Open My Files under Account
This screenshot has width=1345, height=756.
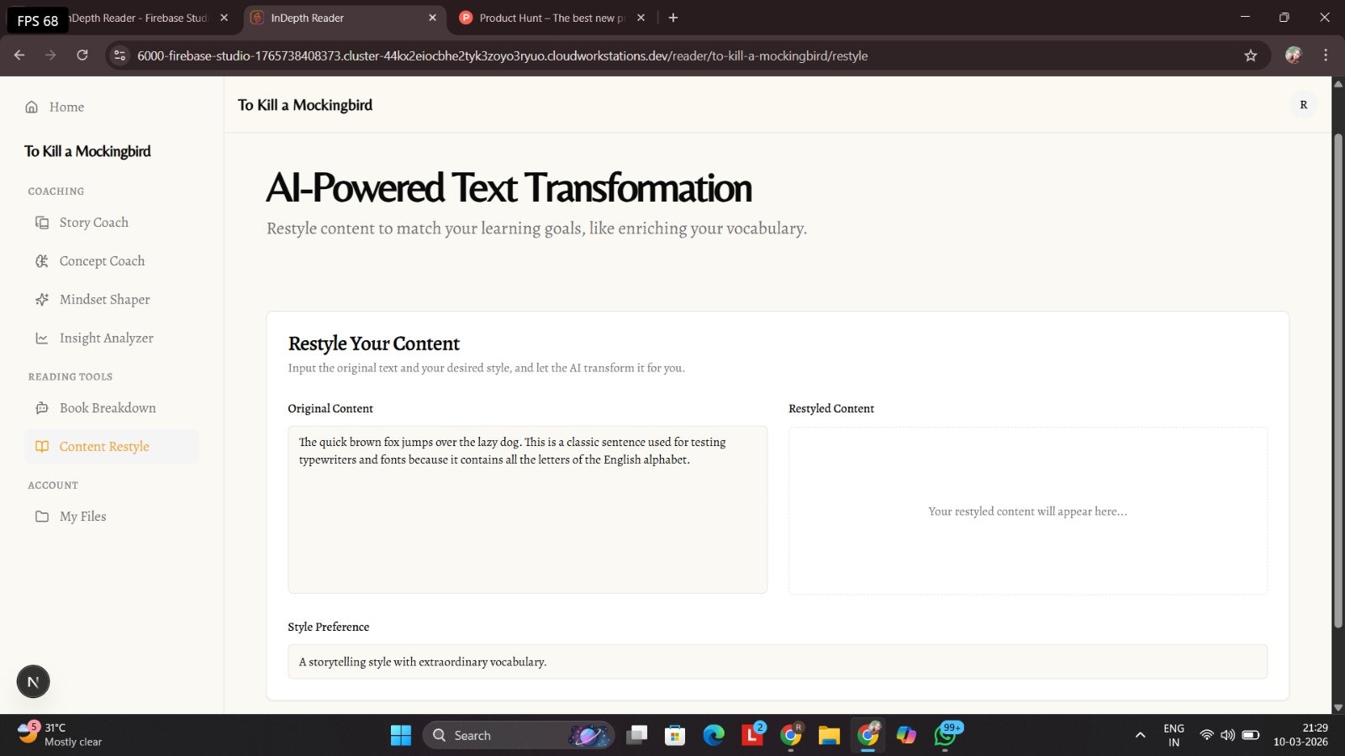(x=82, y=516)
